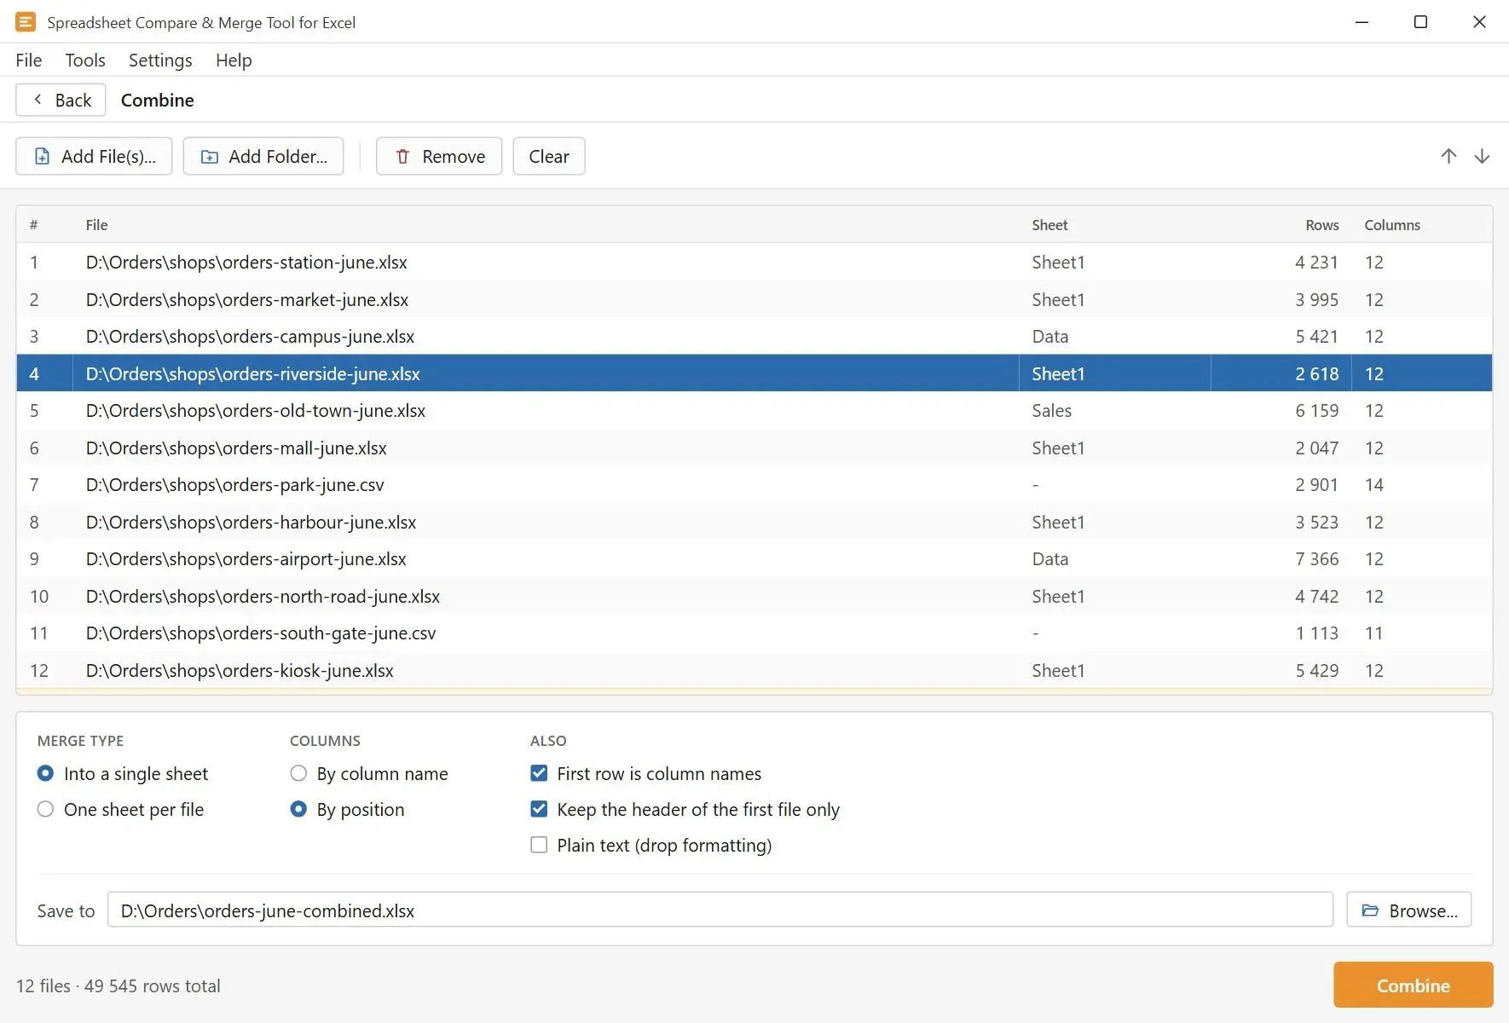
Task: Open the Browse... file dialog
Action: click(x=1409, y=910)
